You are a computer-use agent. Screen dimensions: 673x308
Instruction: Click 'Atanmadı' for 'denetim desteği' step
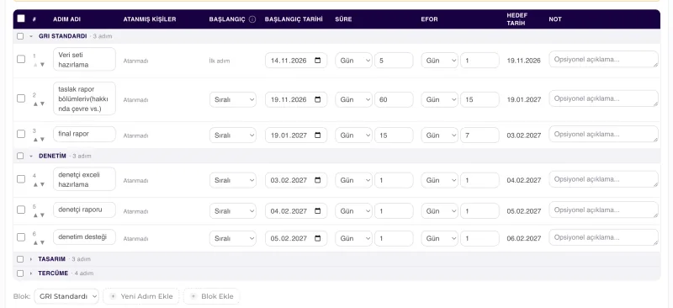click(x=135, y=239)
